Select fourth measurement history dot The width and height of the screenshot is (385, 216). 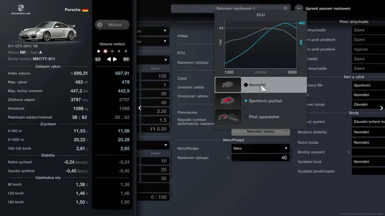(x=119, y=51)
